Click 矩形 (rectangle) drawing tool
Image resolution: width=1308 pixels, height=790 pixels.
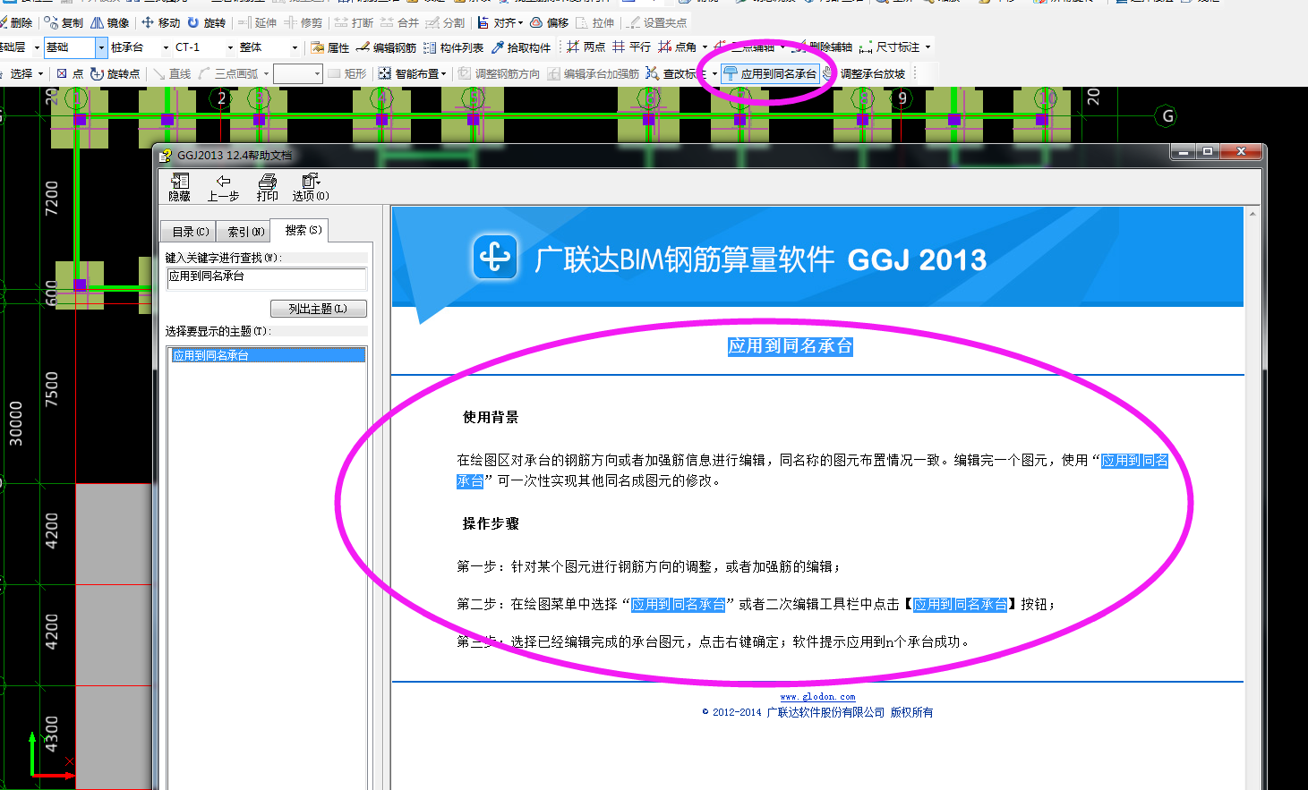point(347,73)
